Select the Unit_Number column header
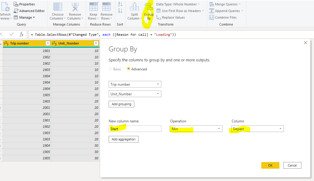The height and width of the screenshot is (181, 314). coord(75,43)
